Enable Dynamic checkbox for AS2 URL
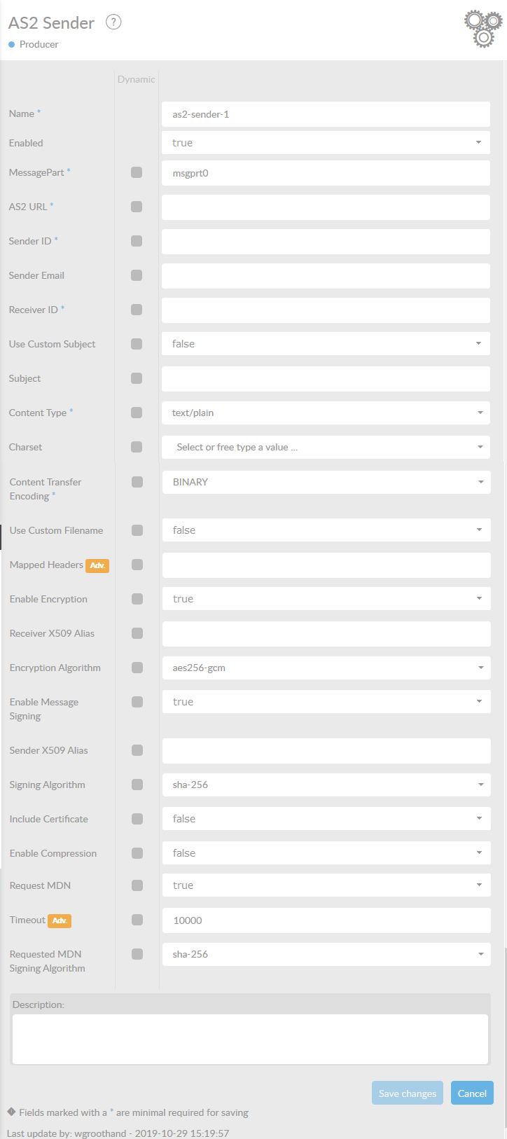The width and height of the screenshot is (507, 1139). pyautogui.click(x=137, y=207)
